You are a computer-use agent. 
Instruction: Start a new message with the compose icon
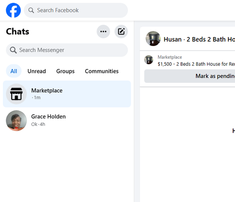point(121,31)
